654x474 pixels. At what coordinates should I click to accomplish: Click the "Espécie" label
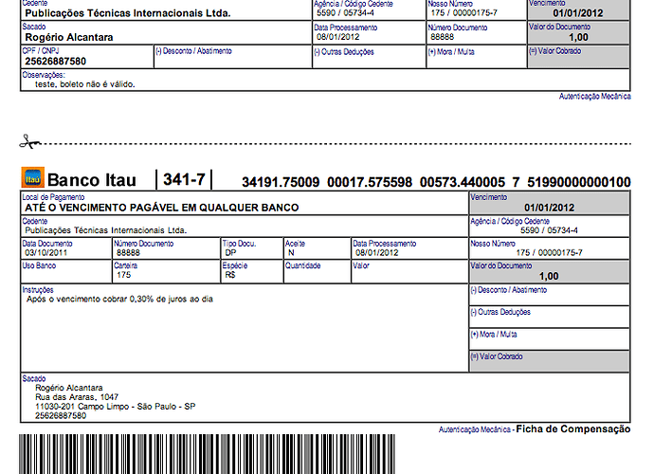click(x=235, y=265)
